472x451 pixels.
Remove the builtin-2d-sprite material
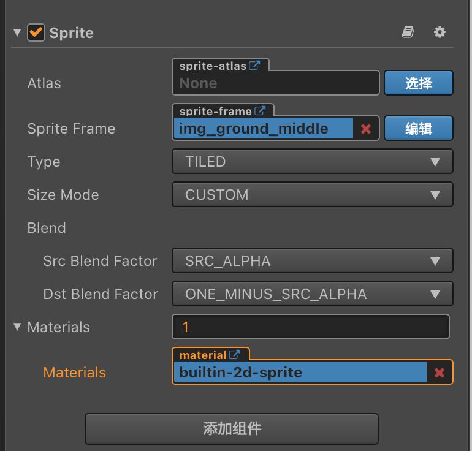pos(440,373)
